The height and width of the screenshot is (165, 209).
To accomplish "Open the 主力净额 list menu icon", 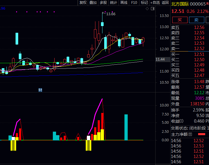I will [x=190, y=134].
